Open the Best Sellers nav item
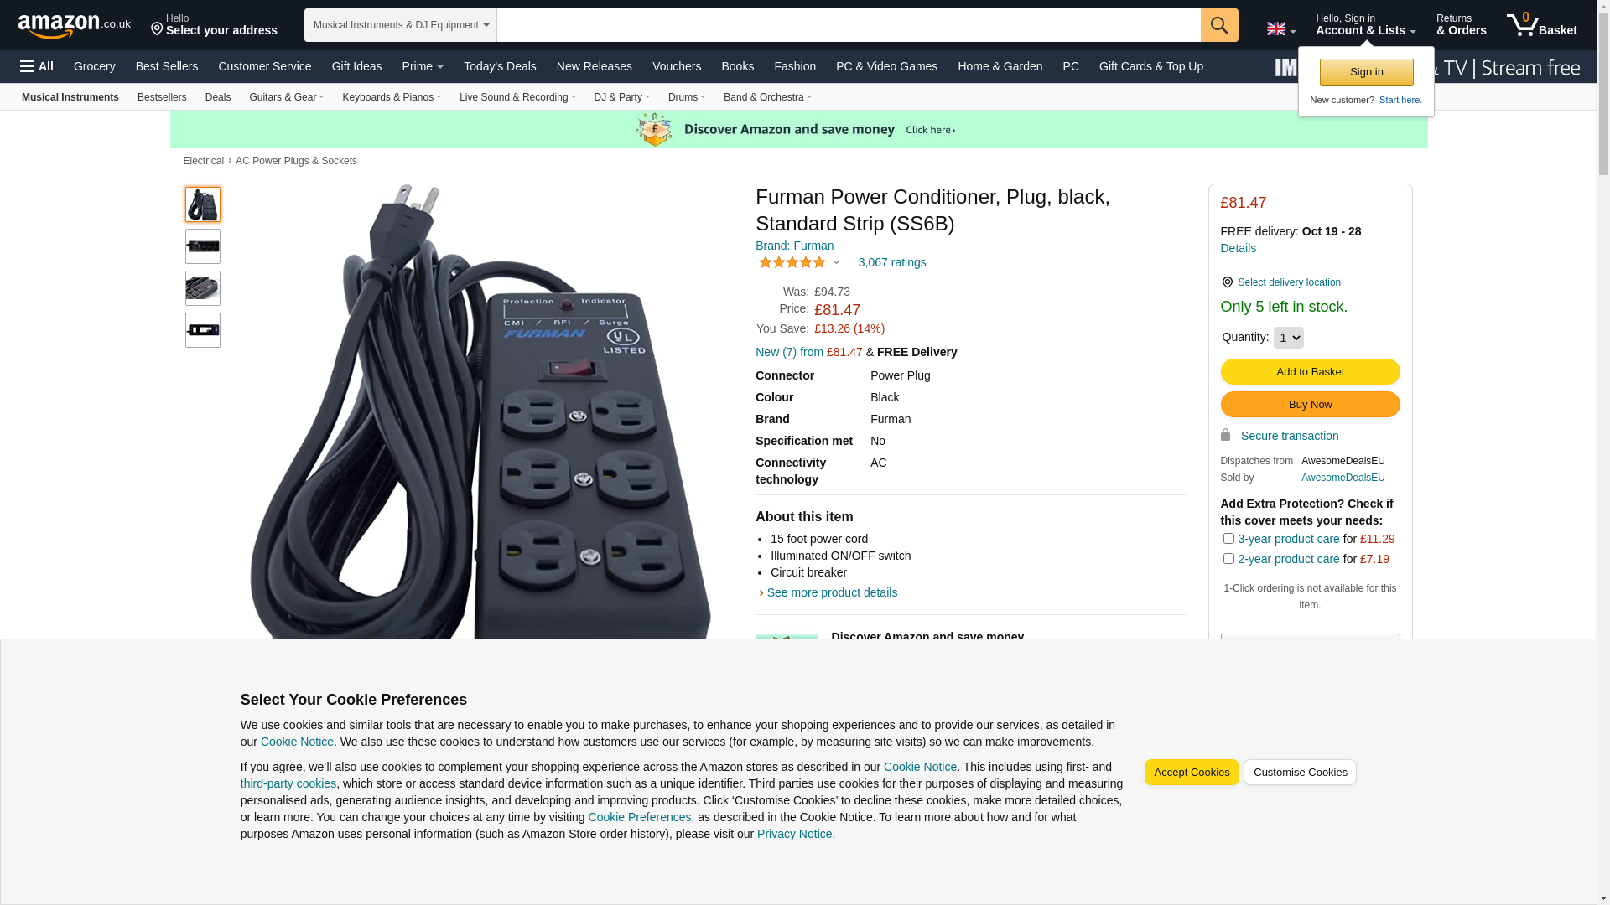 point(167,66)
